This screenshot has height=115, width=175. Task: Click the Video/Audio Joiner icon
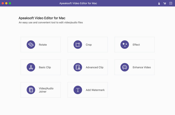coord(31,90)
